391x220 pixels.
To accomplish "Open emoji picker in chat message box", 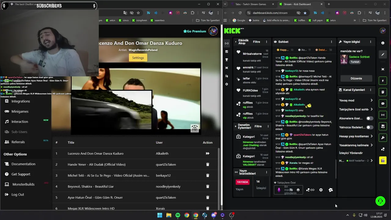I will click(298, 190).
